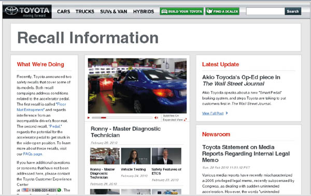Click the date February 24, 2010

pyautogui.click(x=134, y=176)
